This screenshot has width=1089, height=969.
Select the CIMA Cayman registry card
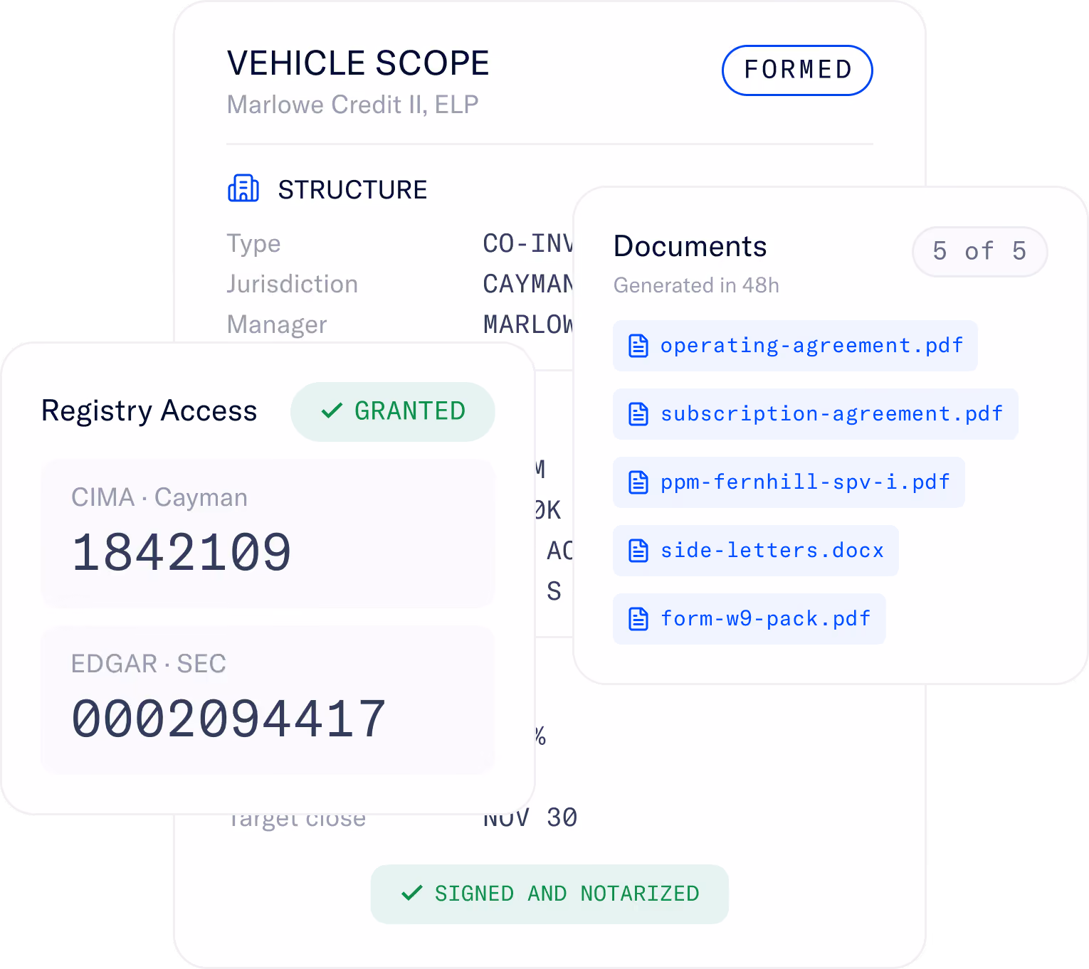click(x=268, y=534)
